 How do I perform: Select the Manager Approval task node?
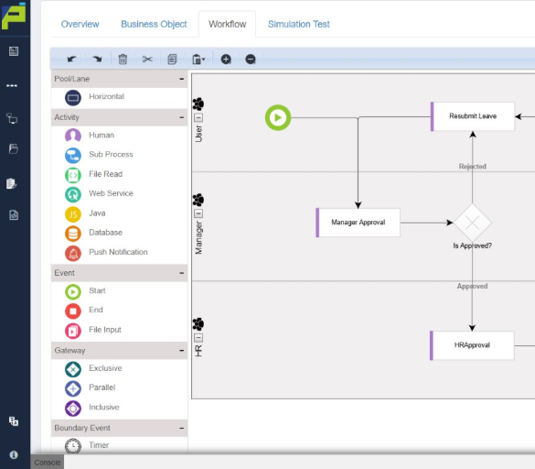pyautogui.click(x=358, y=223)
